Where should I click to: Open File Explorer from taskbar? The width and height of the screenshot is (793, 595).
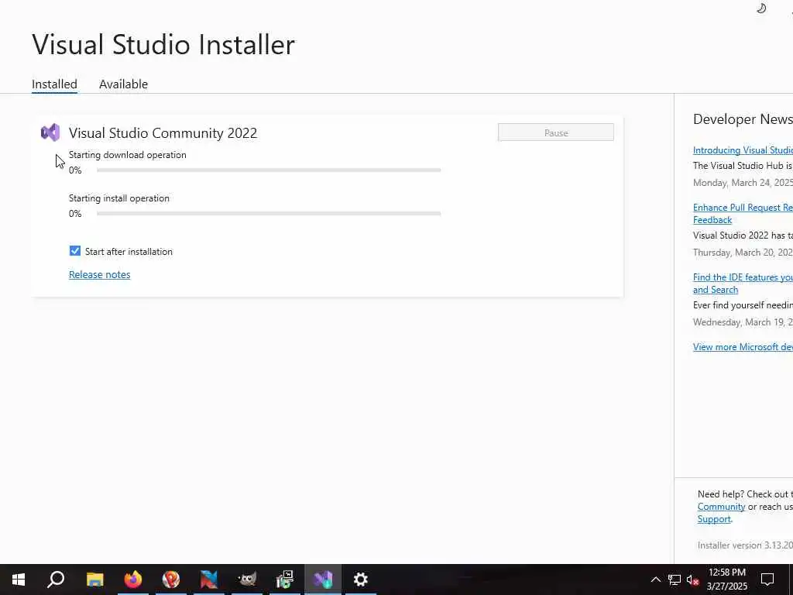pyautogui.click(x=94, y=580)
